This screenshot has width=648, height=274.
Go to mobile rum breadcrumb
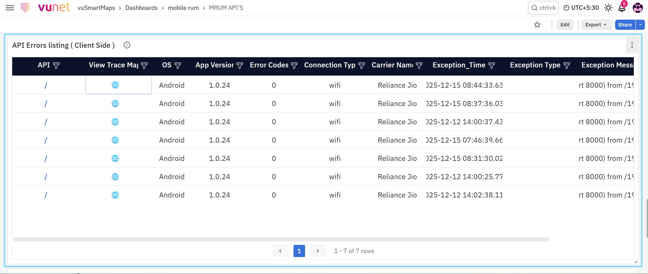click(x=183, y=8)
